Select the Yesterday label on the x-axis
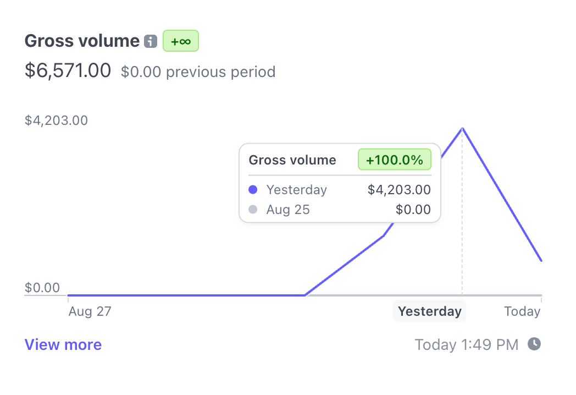The image size is (576, 395). [430, 311]
